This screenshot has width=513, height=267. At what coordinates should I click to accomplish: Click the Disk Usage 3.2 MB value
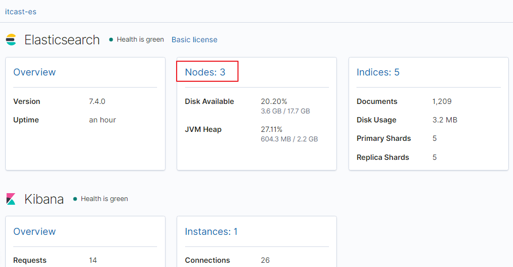point(445,120)
